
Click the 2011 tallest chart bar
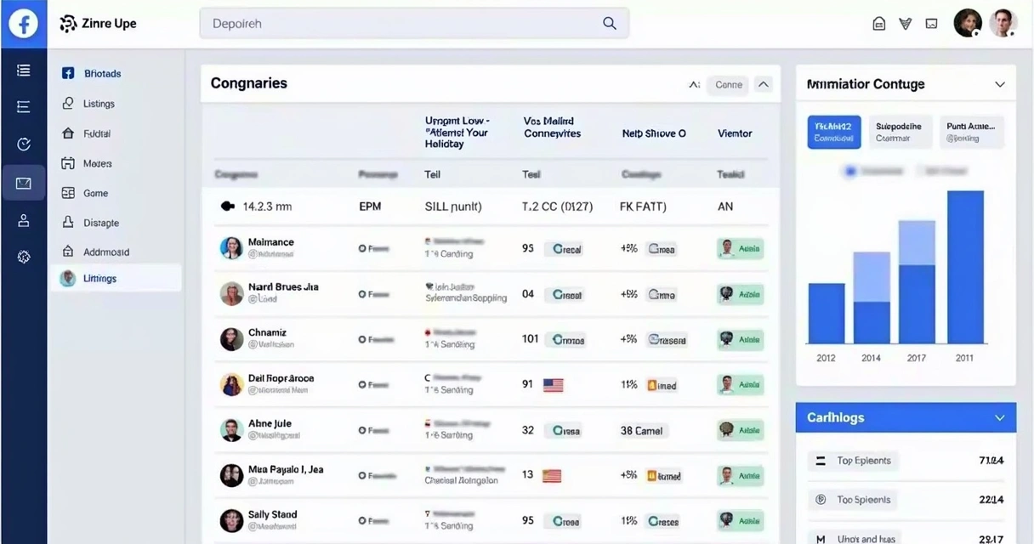965,266
